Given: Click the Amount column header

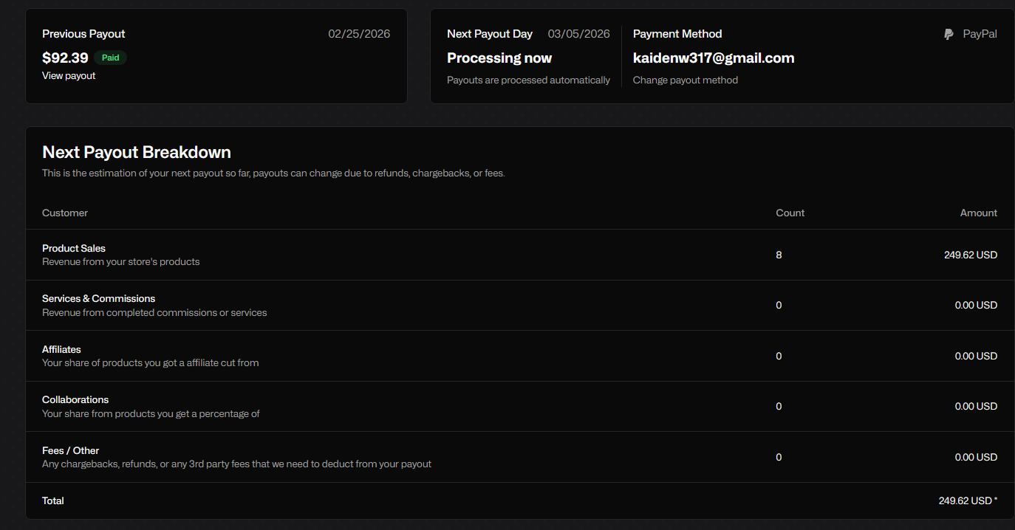Looking at the screenshot, I should (979, 213).
